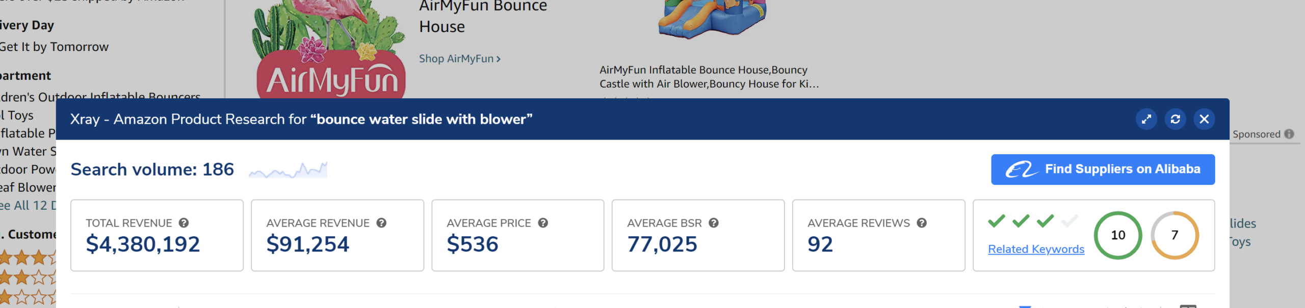Click the AirMyFun brand logo image
Viewport: 1305px width, 308px height.
pos(330,51)
